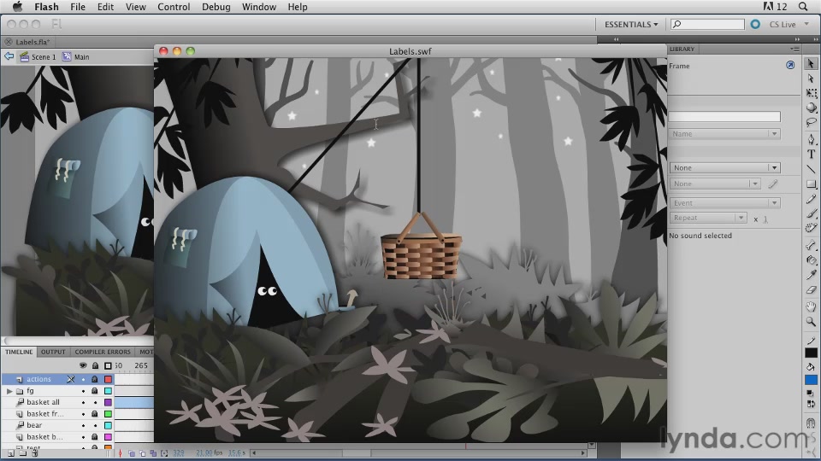This screenshot has height=461, width=821.
Task: Click the basket all layer purple outline swatch
Action: [x=108, y=402]
